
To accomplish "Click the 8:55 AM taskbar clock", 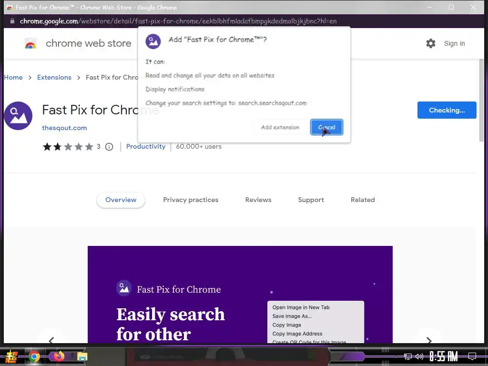I will pyautogui.click(x=444, y=356).
